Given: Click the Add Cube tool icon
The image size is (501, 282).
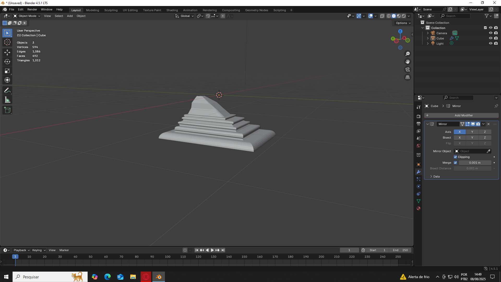Looking at the screenshot, I should point(7,110).
